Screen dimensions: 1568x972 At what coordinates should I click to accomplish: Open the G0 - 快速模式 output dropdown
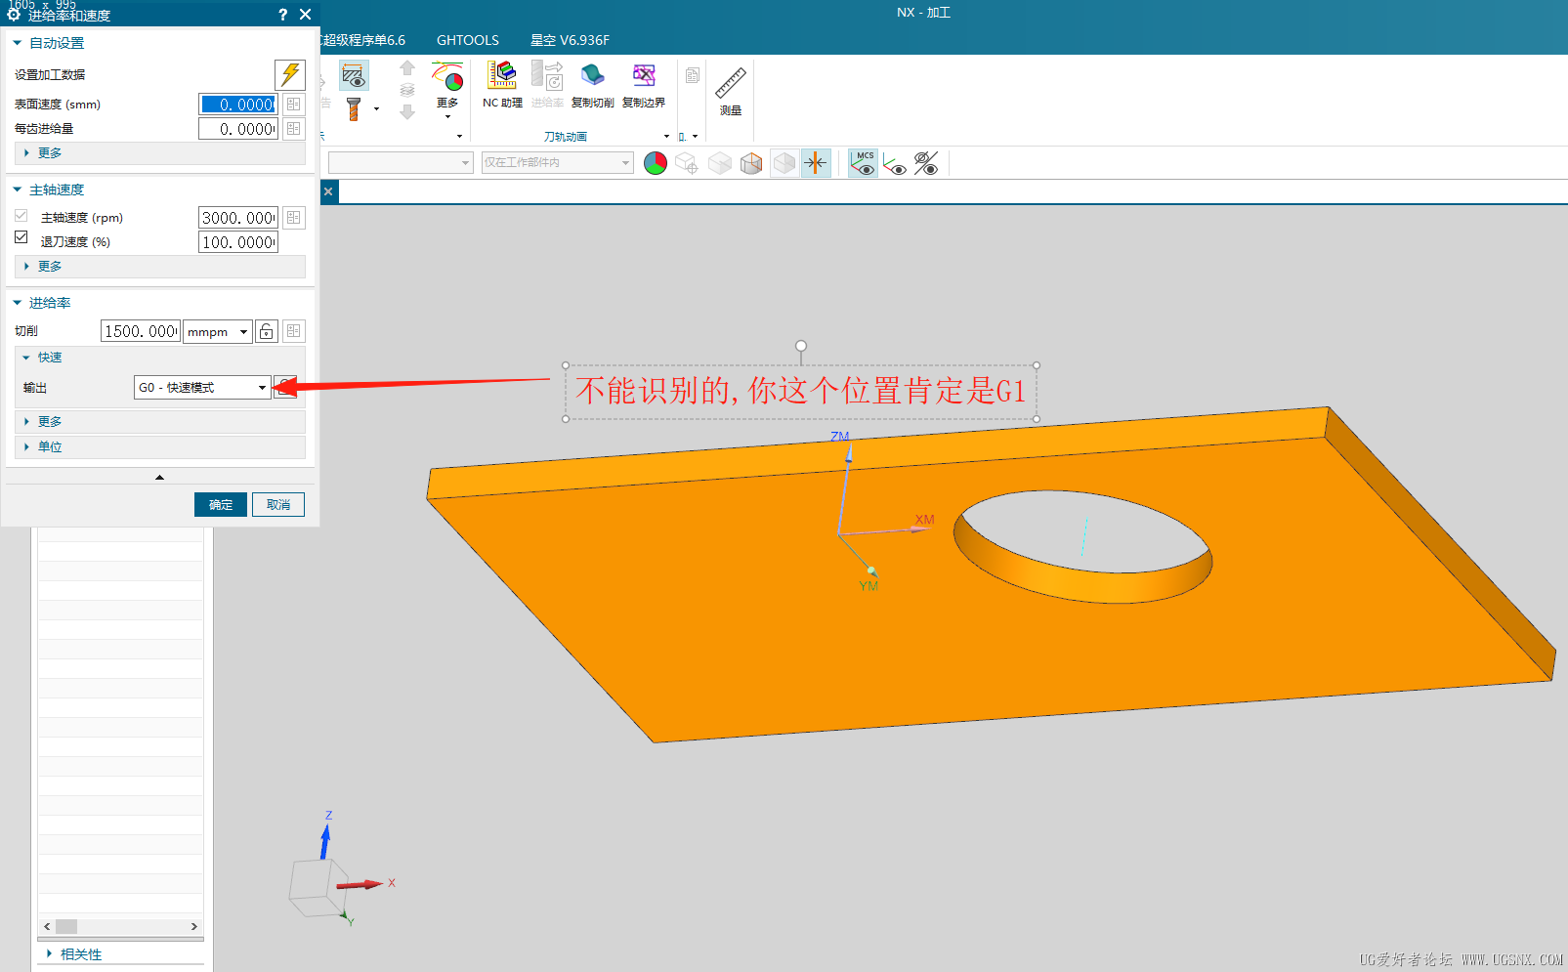[x=202, y=388]
